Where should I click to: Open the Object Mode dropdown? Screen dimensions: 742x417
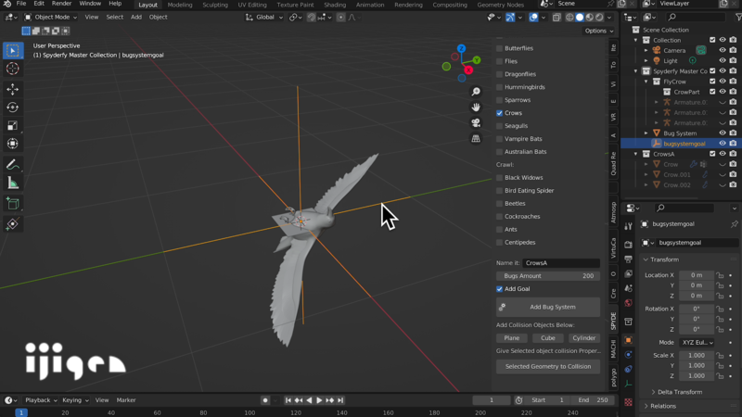[x=51, y=17]
